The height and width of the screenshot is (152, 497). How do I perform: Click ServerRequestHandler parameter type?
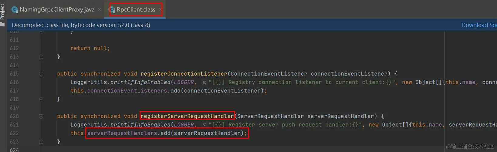pos(270,116)
